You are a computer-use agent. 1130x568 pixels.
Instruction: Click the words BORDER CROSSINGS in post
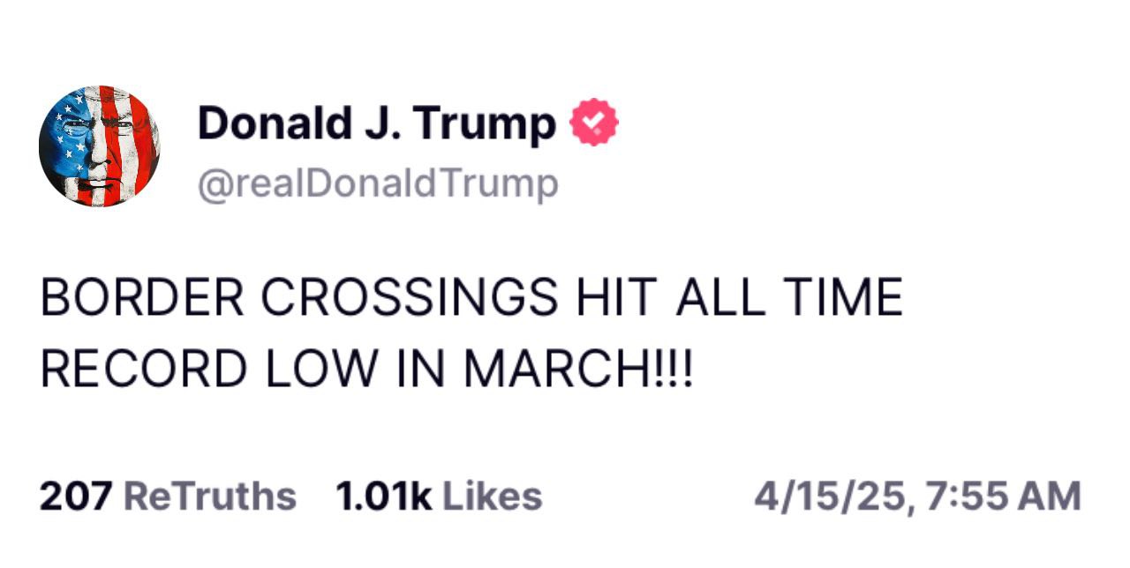pyautogui.click(x=299, y=298)
